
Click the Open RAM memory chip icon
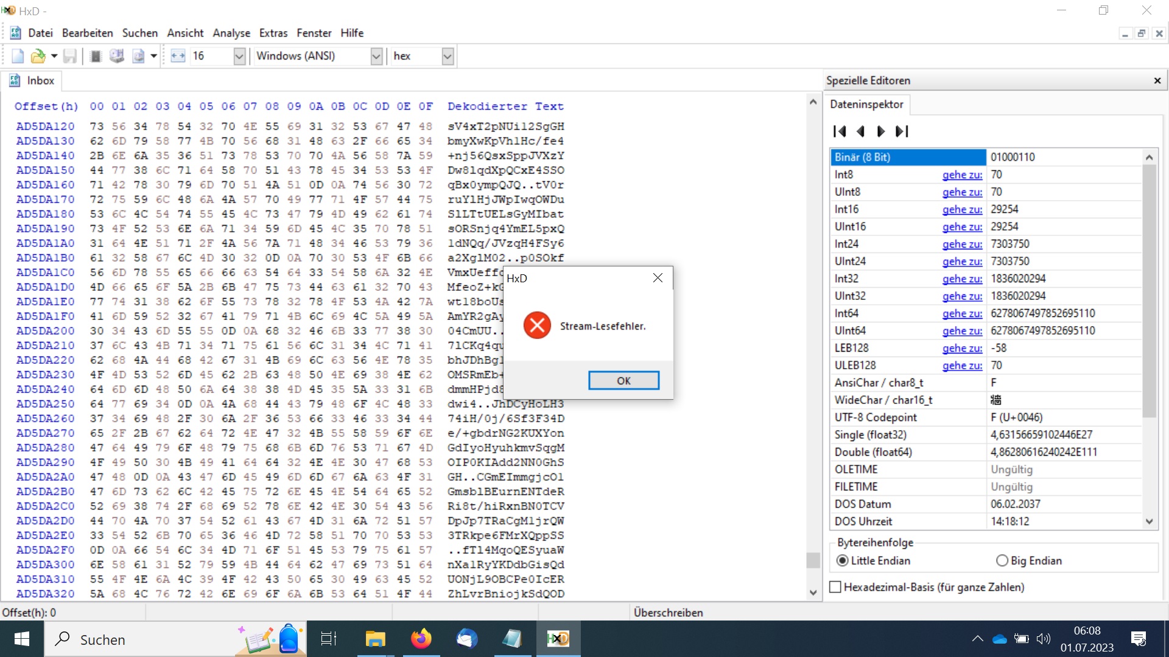click(x=95, y=56)
